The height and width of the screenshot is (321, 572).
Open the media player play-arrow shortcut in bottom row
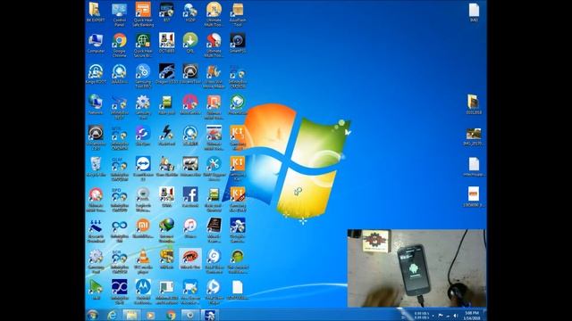pyautogui.click(x=214, y=292)
